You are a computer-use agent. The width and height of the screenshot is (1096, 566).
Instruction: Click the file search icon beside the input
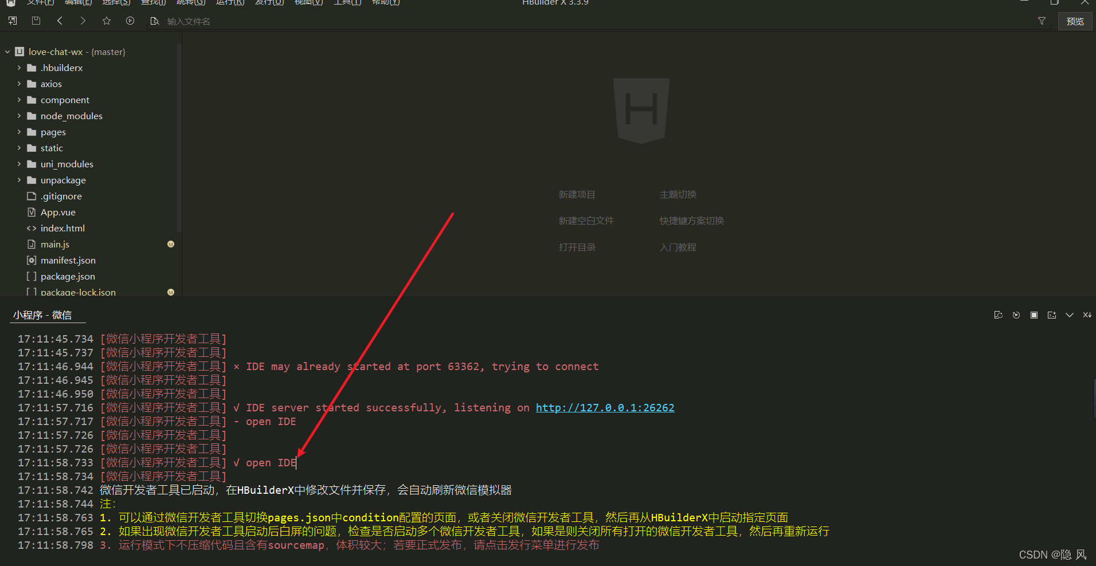[x=155, y=21]
